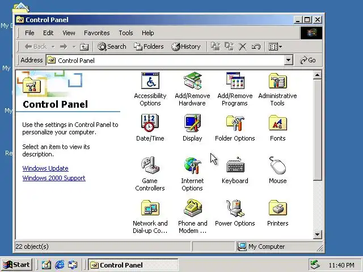Click the 11:40 PM taskbar clock

341,265
